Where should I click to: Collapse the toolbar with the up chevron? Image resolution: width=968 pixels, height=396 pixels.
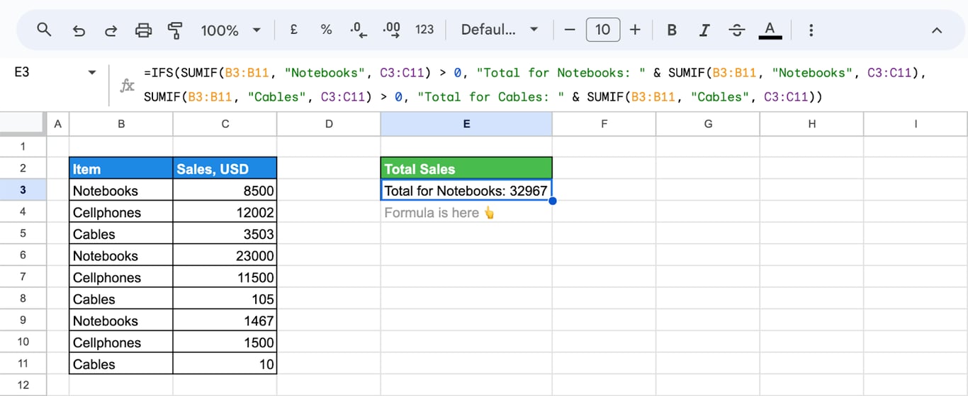pyautogui.click(x=937, y=30)
